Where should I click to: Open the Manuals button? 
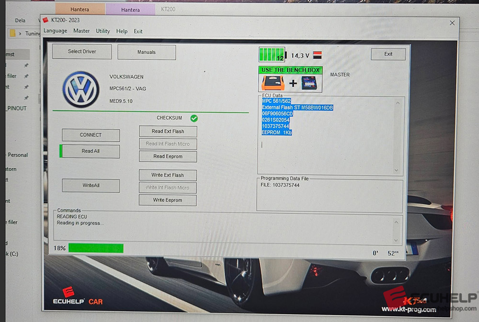coord(146,52)
